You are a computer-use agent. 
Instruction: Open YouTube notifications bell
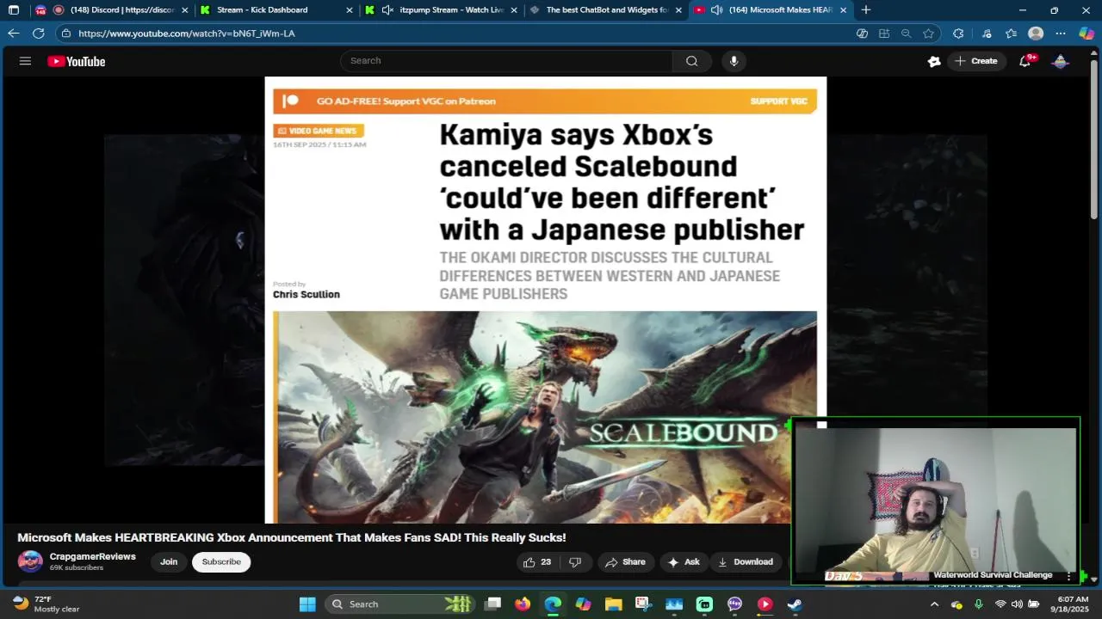coord(1025,61)
